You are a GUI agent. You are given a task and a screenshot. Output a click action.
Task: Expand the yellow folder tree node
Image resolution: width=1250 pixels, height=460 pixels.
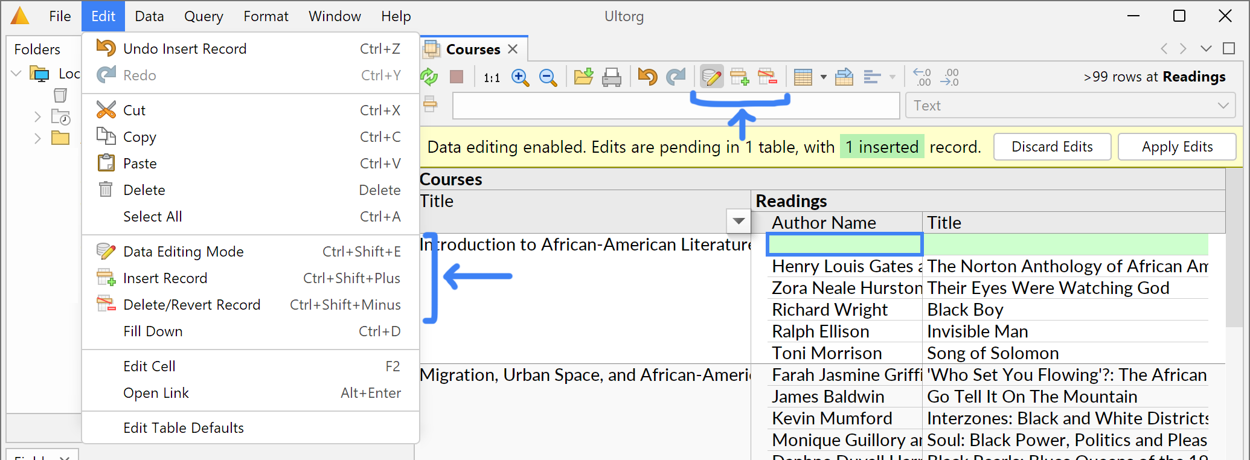point(37,138)
